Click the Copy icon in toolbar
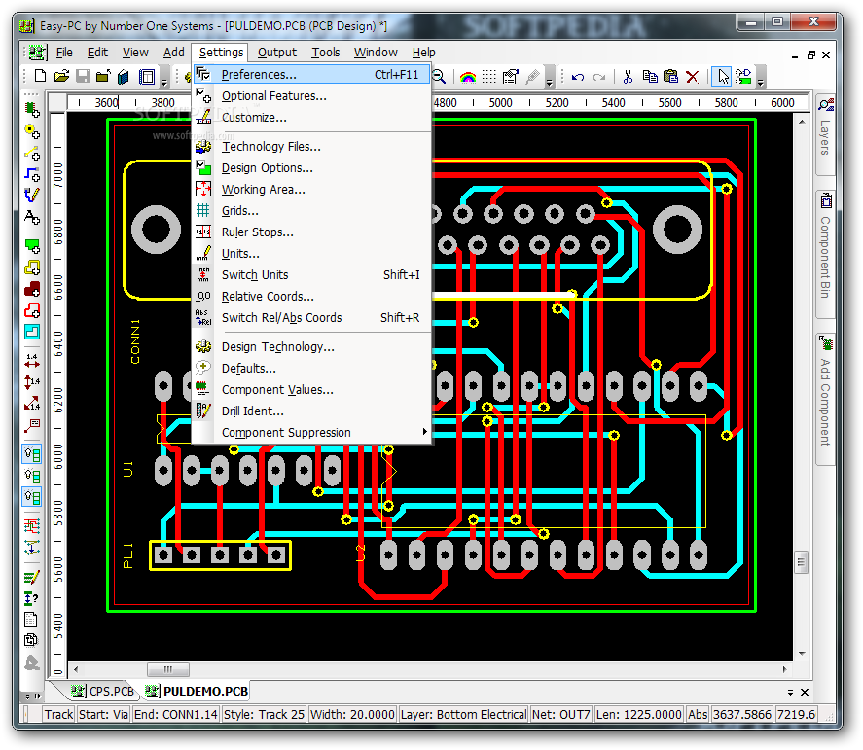 tap(650, 76)
